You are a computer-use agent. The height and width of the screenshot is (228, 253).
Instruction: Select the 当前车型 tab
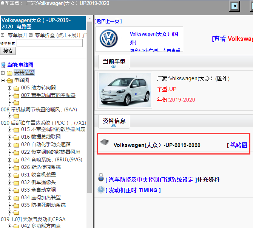(x=114, y=62)
